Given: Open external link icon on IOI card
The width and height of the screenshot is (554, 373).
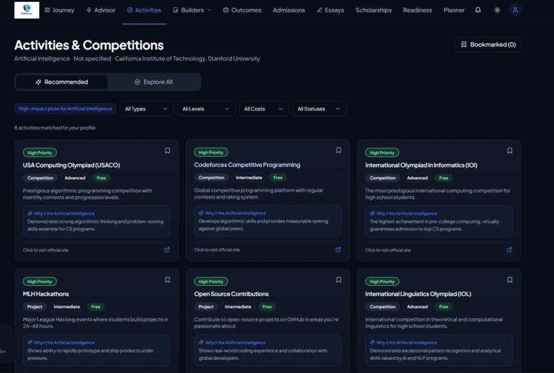Looking at the screenshot, I should [509, 250].
